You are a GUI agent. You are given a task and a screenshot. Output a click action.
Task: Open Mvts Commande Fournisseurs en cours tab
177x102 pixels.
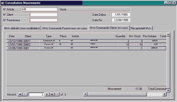[x=65, y=28]
